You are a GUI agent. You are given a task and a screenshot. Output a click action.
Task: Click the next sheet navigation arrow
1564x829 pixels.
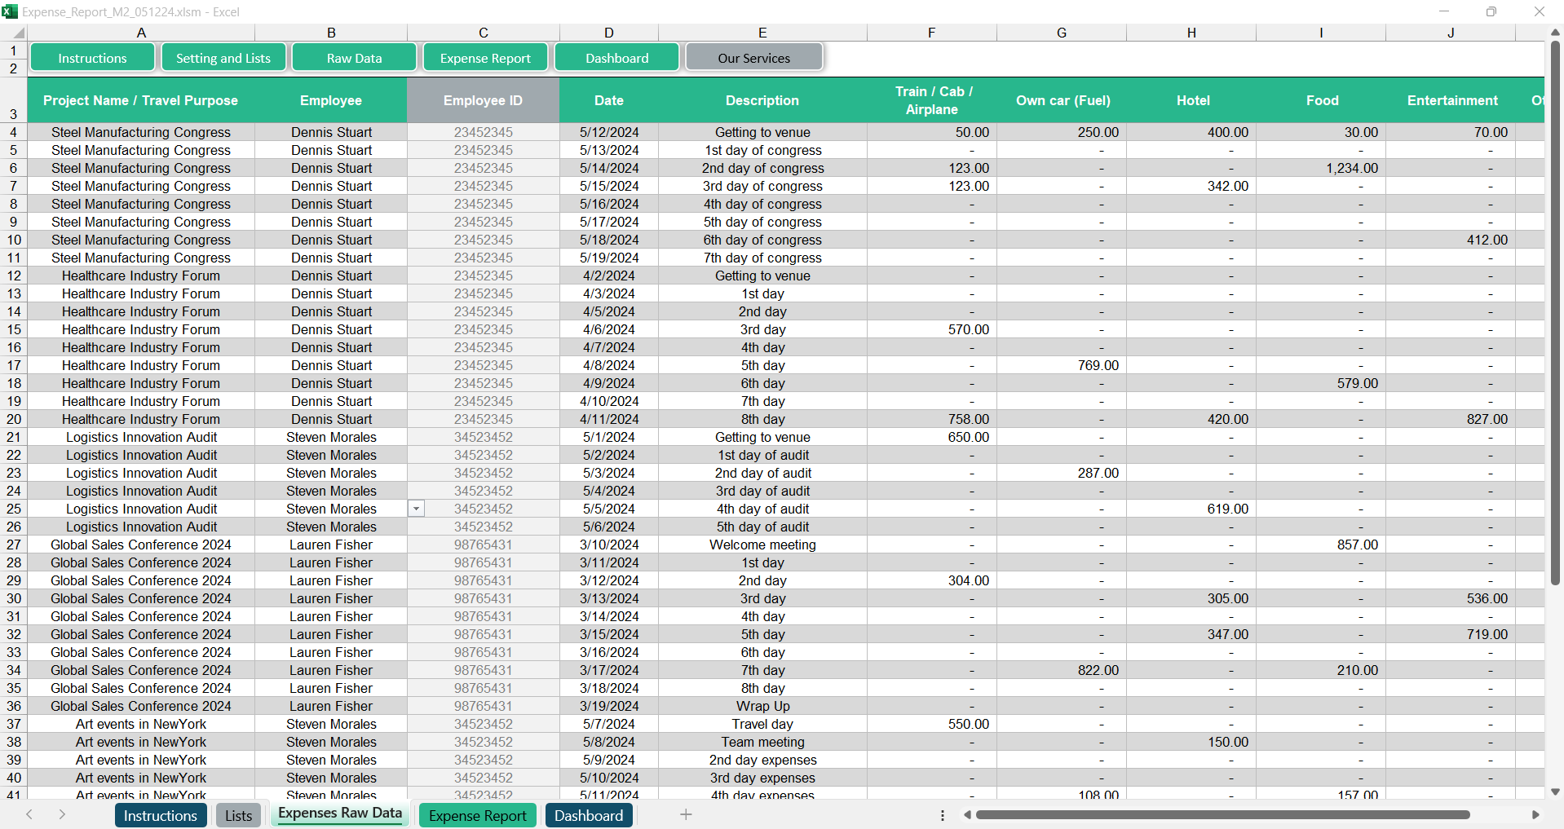tap(62, 814)
